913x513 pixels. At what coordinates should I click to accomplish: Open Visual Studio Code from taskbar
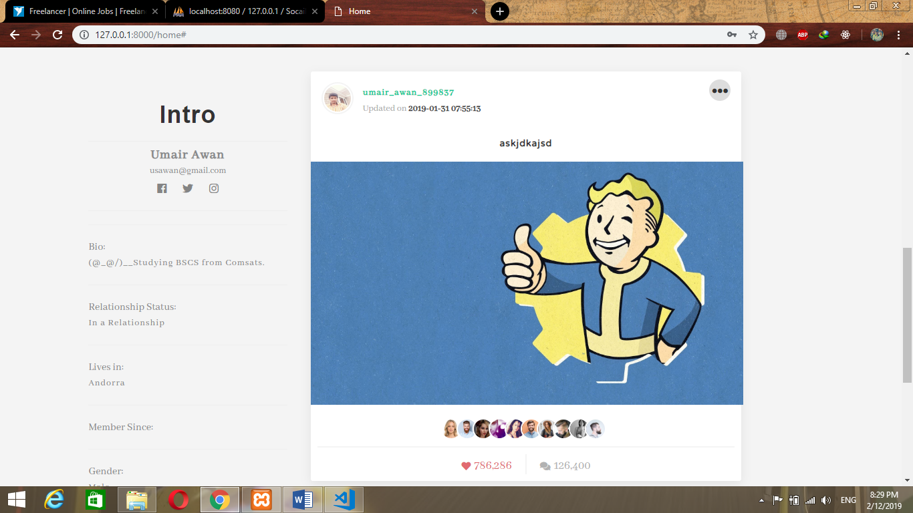[344, 499]
